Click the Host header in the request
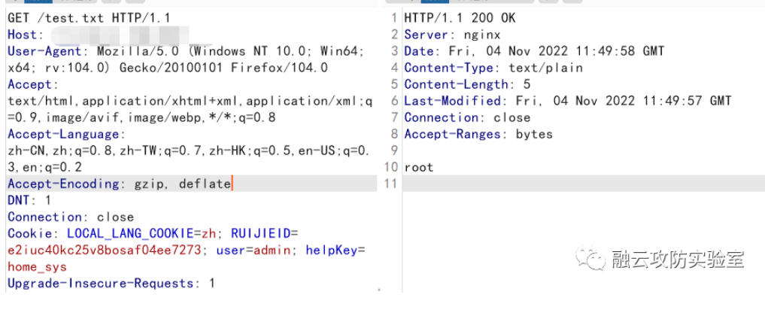This screenshot has width=765, height=319. (x=23, y=35)
